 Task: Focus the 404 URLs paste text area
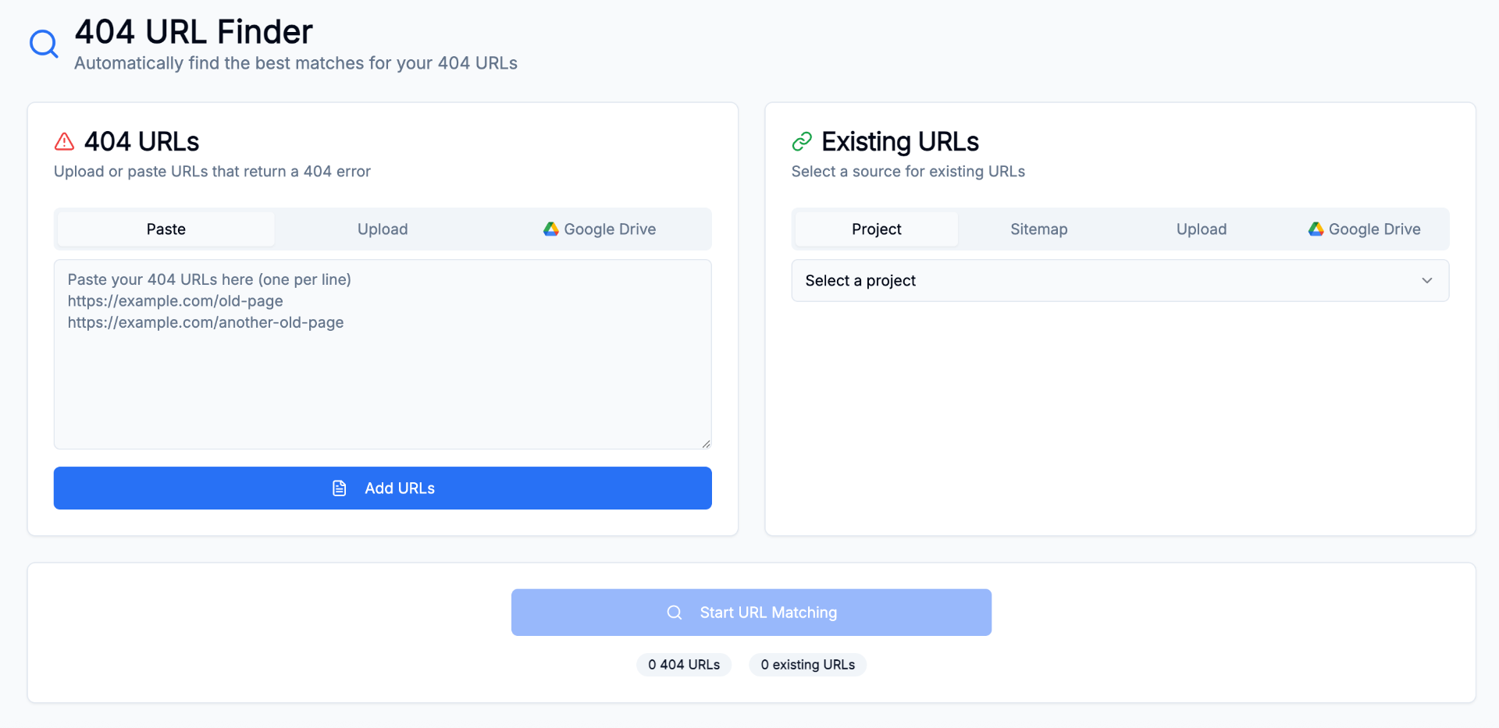pos(383,354)
